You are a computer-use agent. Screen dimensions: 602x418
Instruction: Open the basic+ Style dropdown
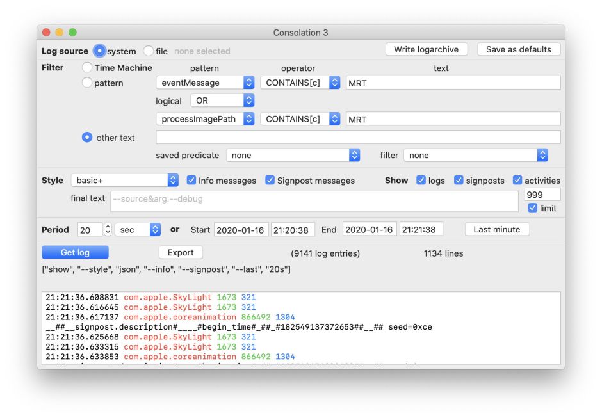pos(124,181)
